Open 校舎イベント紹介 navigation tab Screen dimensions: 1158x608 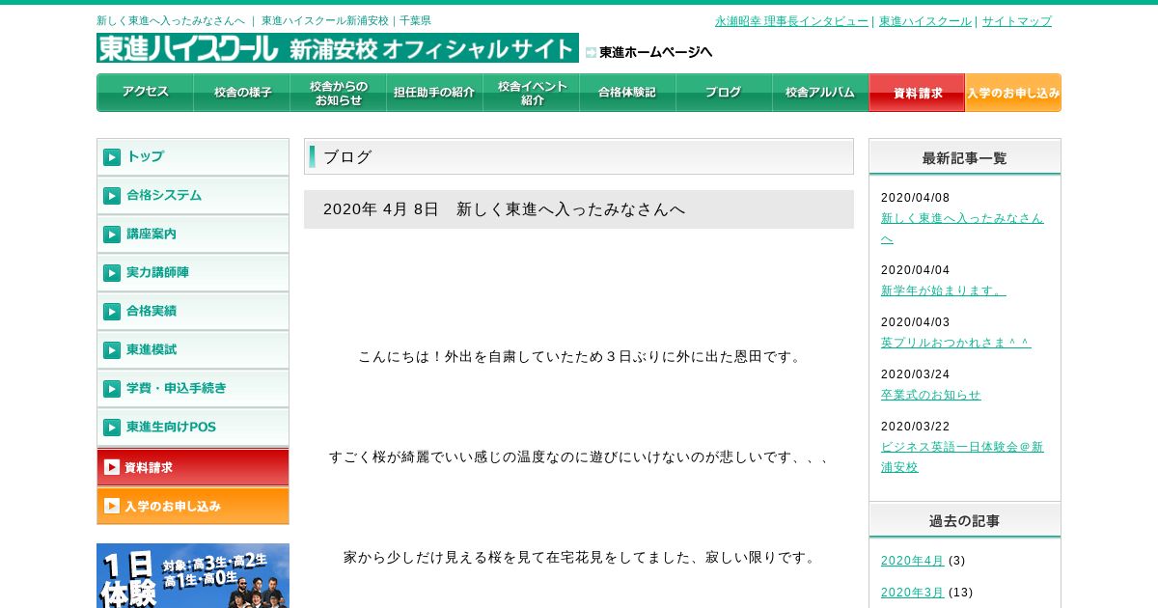pyautogui.click(x=531, y=93)
